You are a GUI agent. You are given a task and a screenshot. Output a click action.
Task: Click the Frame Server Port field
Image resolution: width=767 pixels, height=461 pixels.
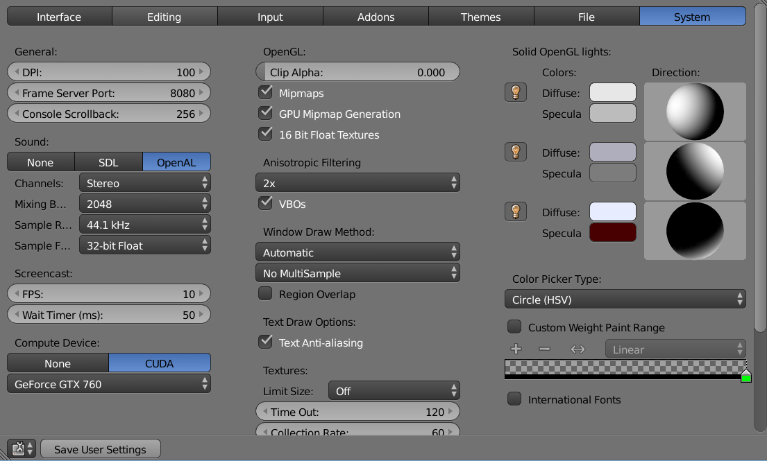click(x=108, y=92)
